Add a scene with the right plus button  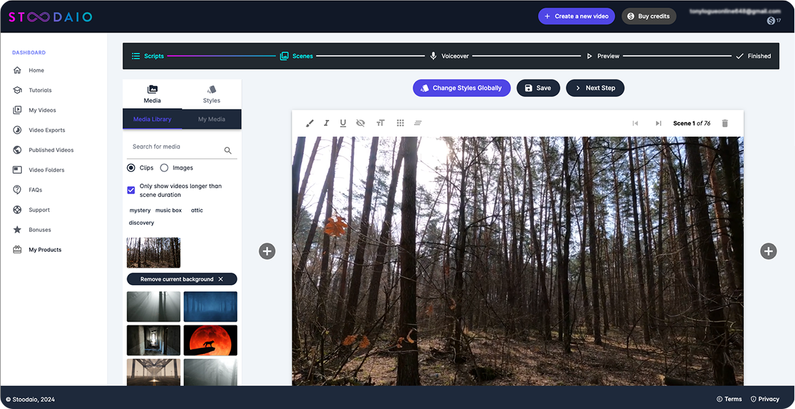(768, 251)
